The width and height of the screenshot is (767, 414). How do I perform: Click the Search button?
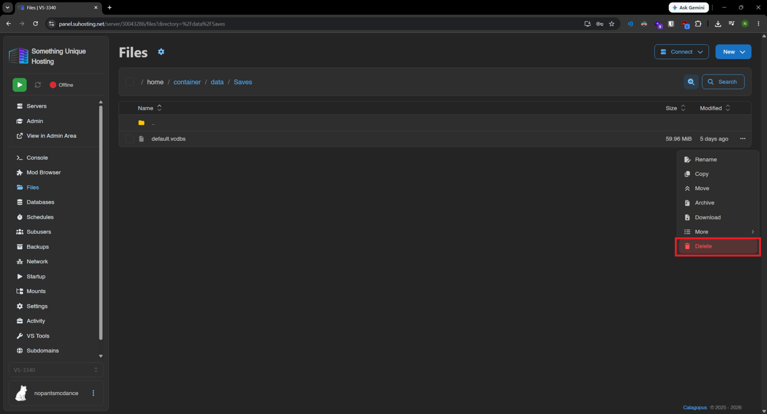coord(723,82)
